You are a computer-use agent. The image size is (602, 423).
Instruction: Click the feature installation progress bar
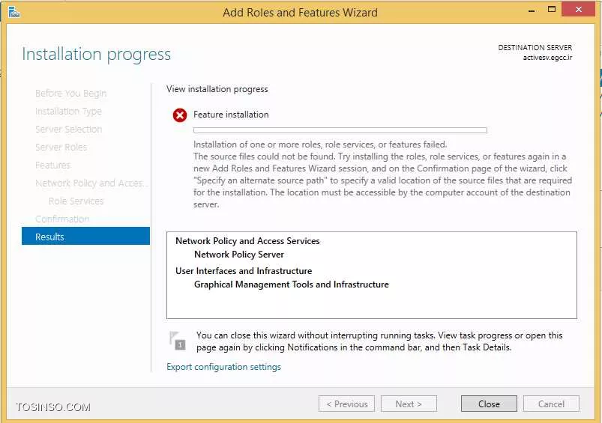coord(340,130)
